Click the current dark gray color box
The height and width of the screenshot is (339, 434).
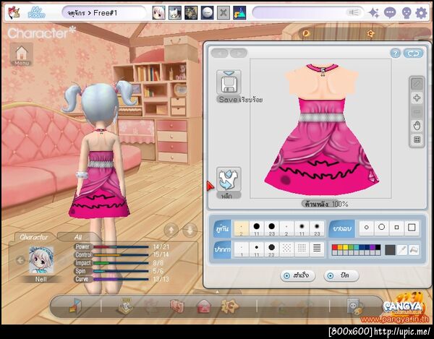point(390,250)
